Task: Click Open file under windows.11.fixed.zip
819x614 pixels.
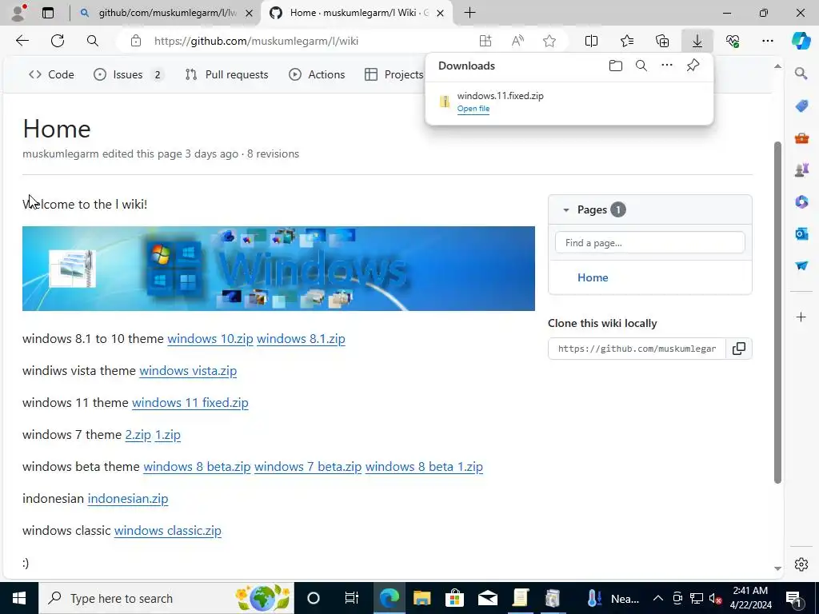Action: tap(473, 109)
